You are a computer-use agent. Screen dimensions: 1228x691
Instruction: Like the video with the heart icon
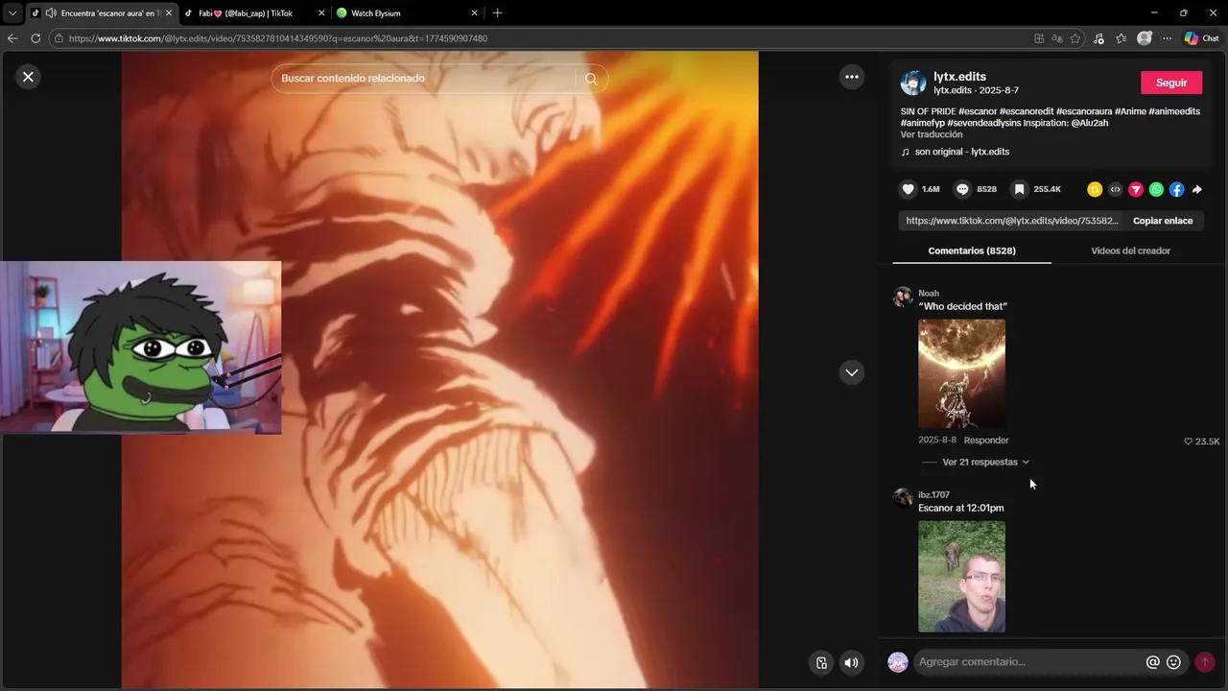click(908, 189)
